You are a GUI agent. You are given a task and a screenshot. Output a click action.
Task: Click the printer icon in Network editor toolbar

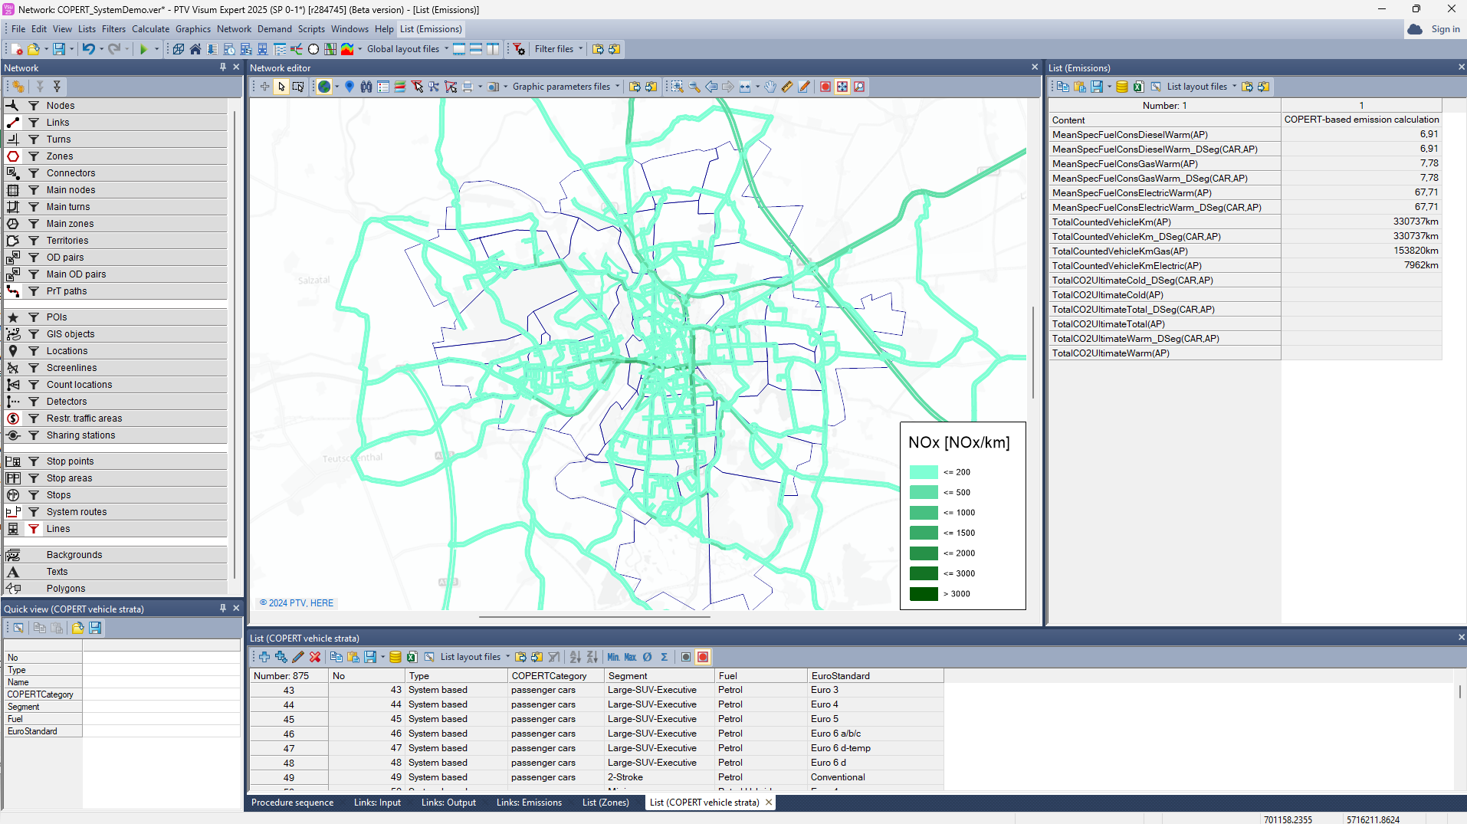[x=468, y=87]
